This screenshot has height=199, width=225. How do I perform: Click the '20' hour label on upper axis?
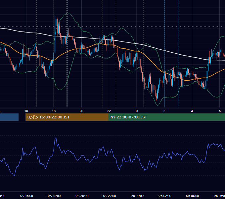click(81, 111)
